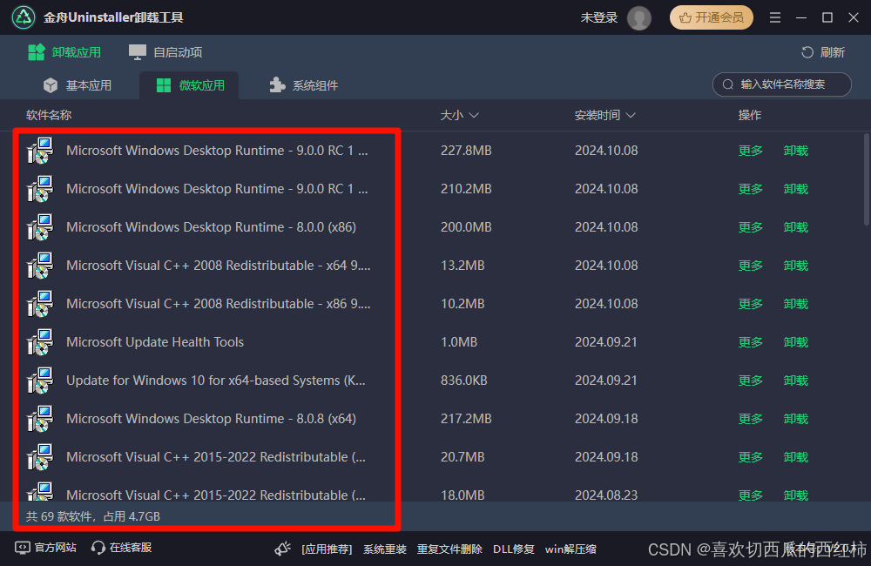Sort list by 大小 column arrow
Screen dimensions: 871x566
pyautogui.click(x=474, y=115)
